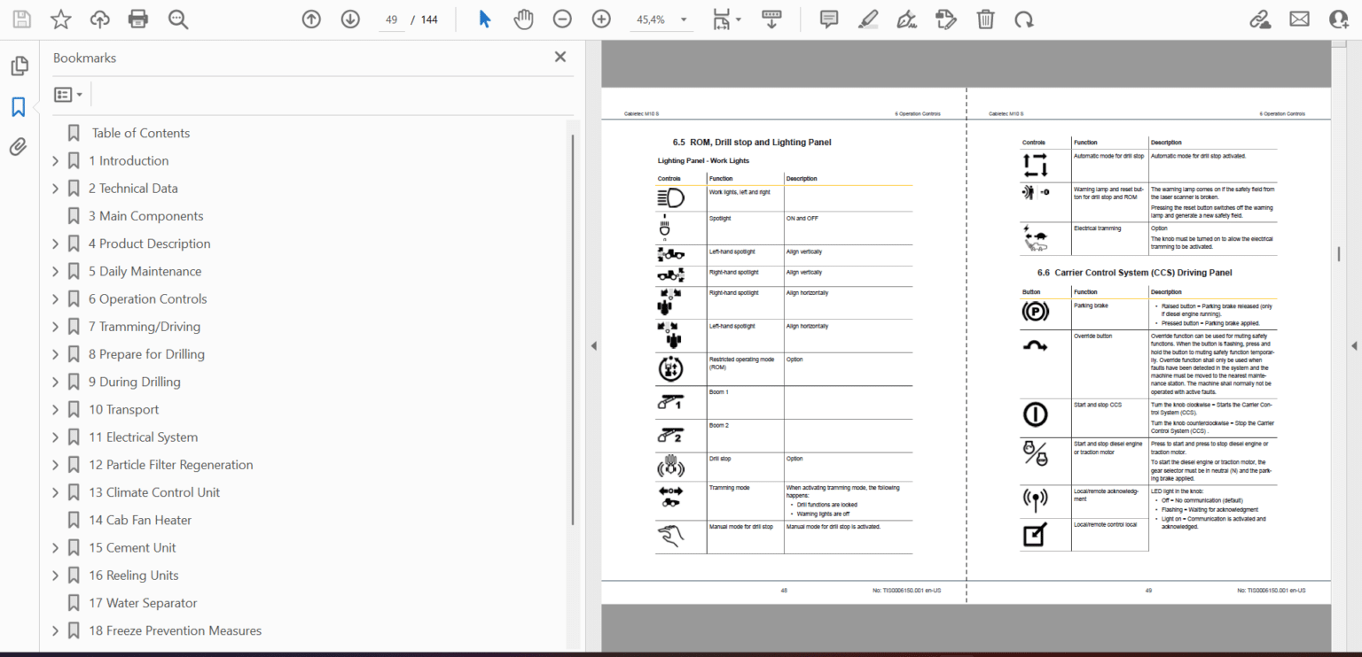Click the Print icon
This screenshot has width=1362, height=657.
137,19
